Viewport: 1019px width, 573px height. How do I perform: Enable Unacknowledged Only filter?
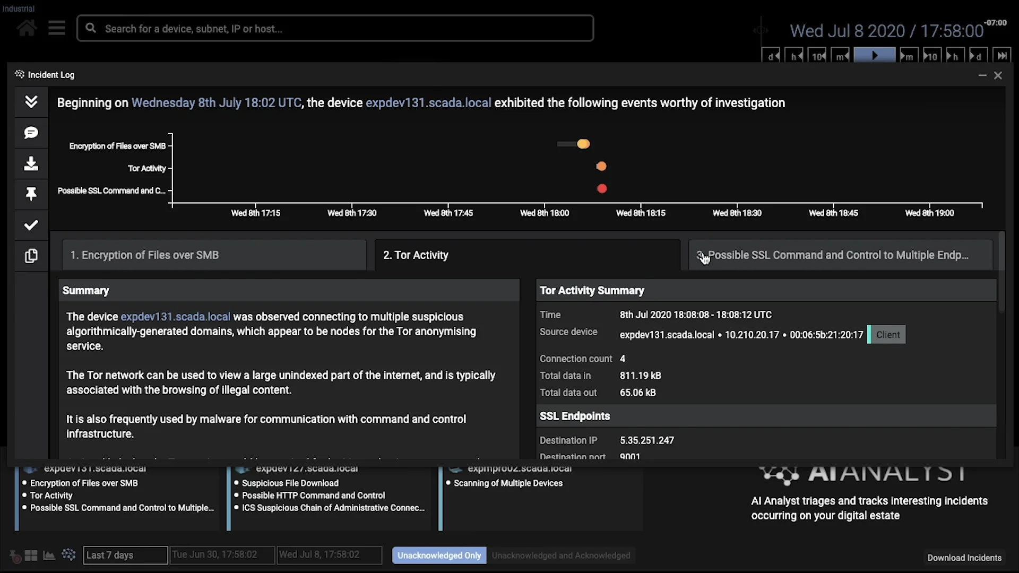click(x=438, y=555)
